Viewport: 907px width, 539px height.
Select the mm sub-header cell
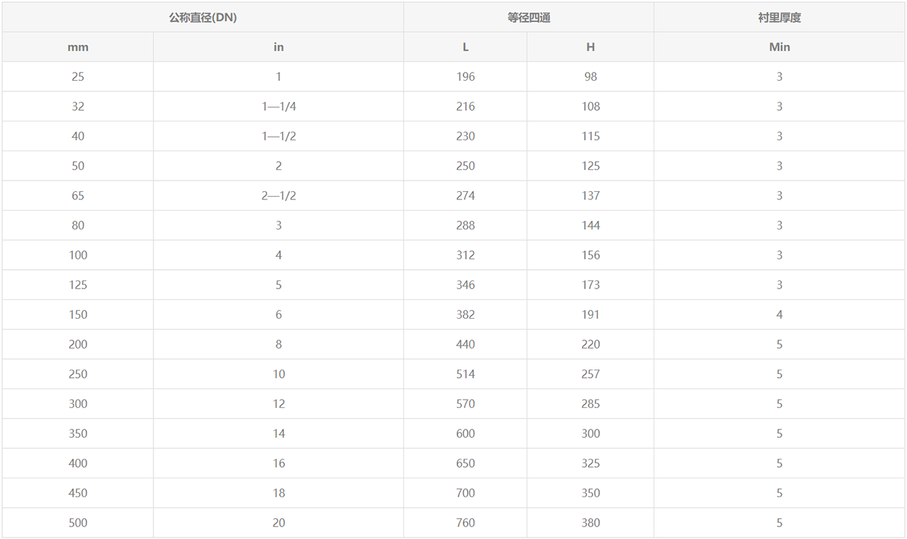pos(77,47)
